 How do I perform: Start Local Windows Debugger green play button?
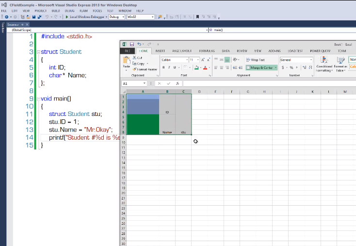point(67,17)
